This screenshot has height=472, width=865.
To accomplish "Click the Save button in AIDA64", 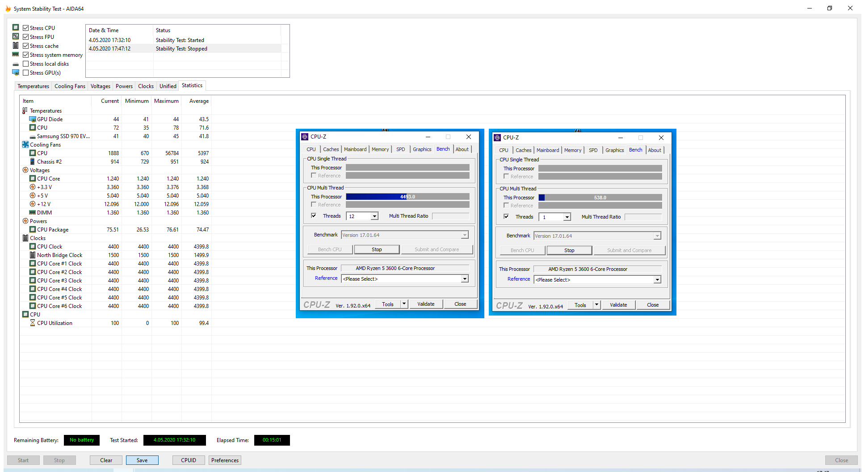I will pos(142,460).
